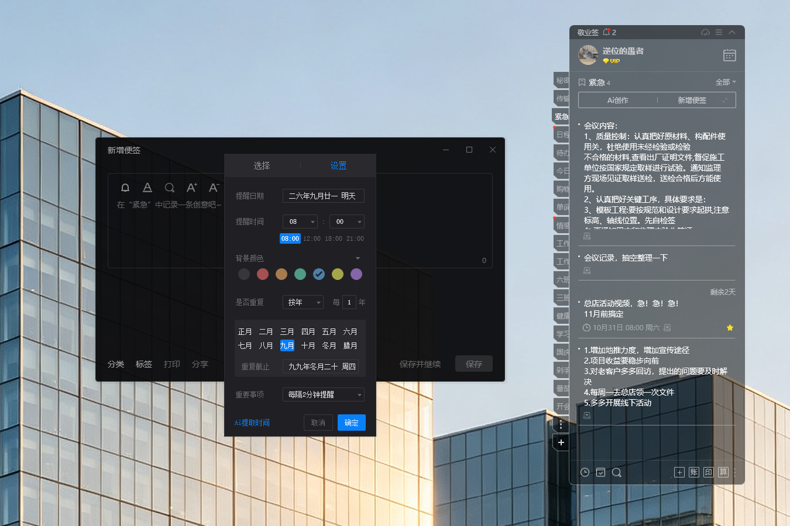The width and height of the screenshot is (790, 526).
Task: Open the 每隔2分钟提醒 dropdown
Action: pos(324,394)
